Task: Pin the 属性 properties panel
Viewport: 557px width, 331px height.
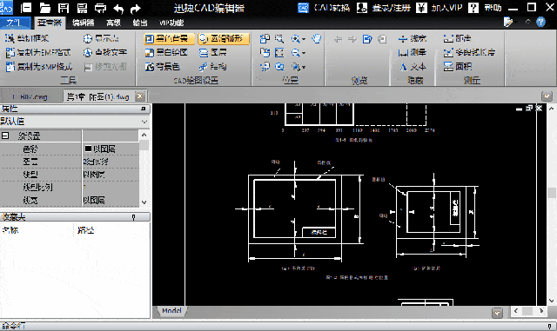Action: pos(143,109)
